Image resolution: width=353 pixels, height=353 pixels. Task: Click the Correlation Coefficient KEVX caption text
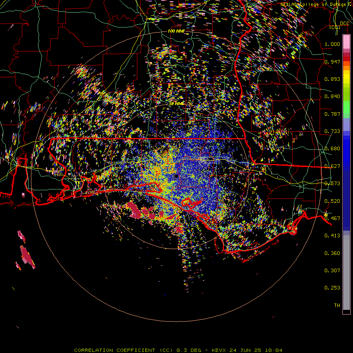point(178,350)
